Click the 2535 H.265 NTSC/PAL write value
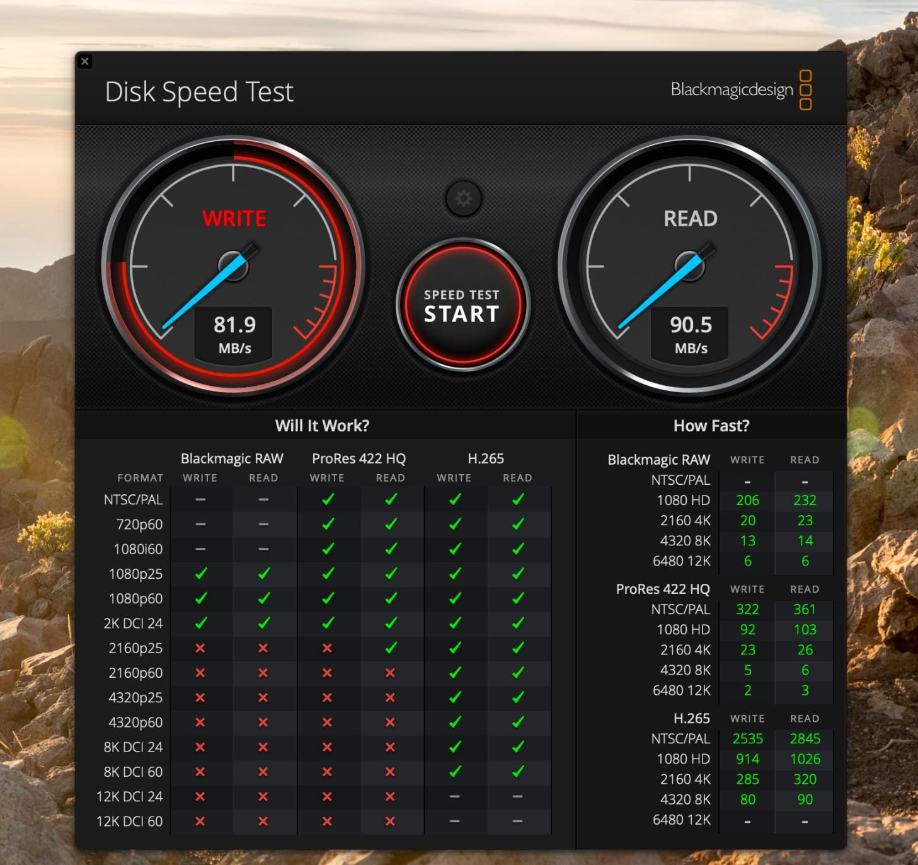Viewport: 918px width, 865px height. click(747, 738)
